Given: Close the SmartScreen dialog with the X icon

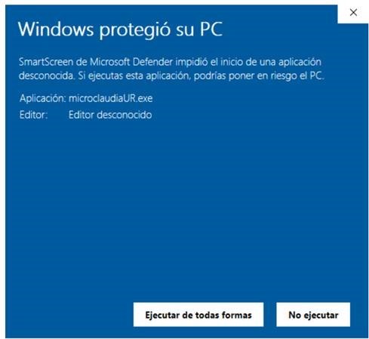Looking at the screenshot, I should pyautogui.click(x=353, y=12).
